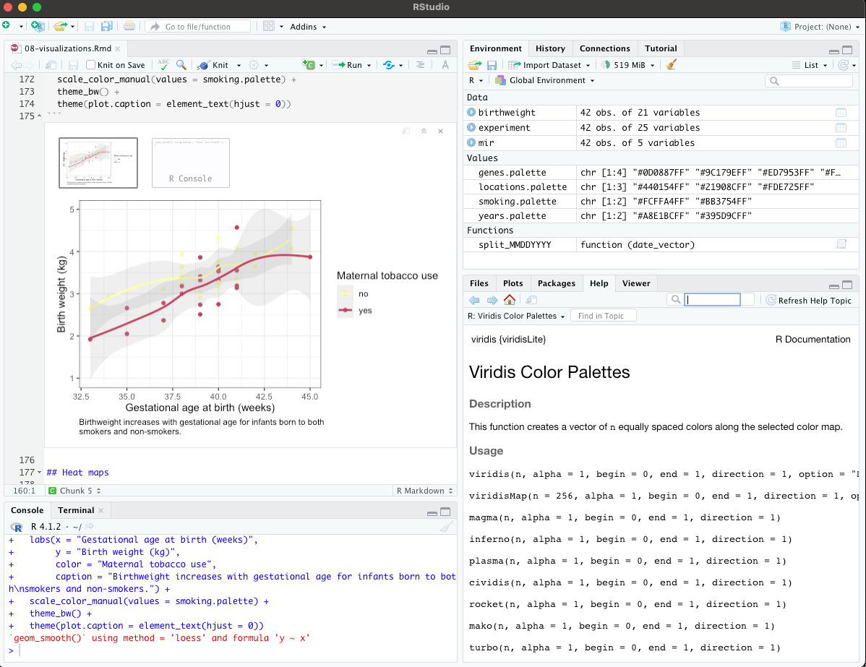Click the Insert new code chunk icon

click(x=308, y=64)
